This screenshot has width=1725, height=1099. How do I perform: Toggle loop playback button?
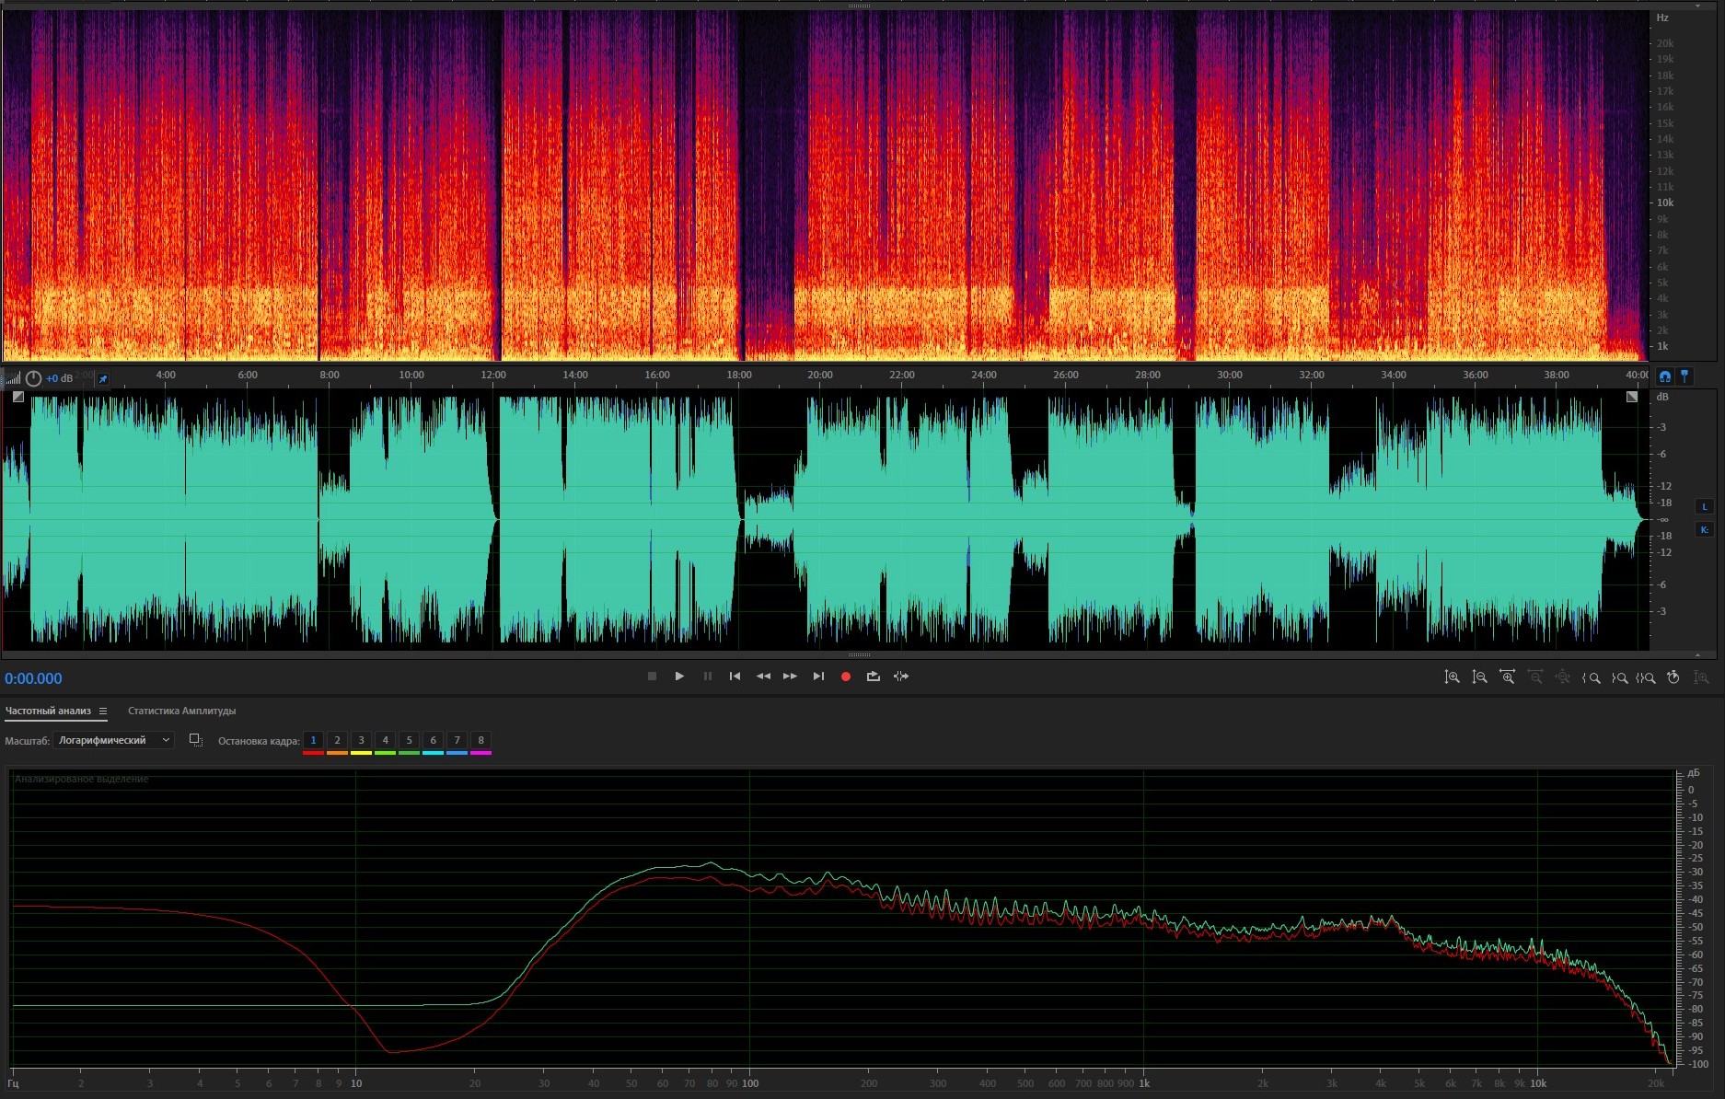873,677
